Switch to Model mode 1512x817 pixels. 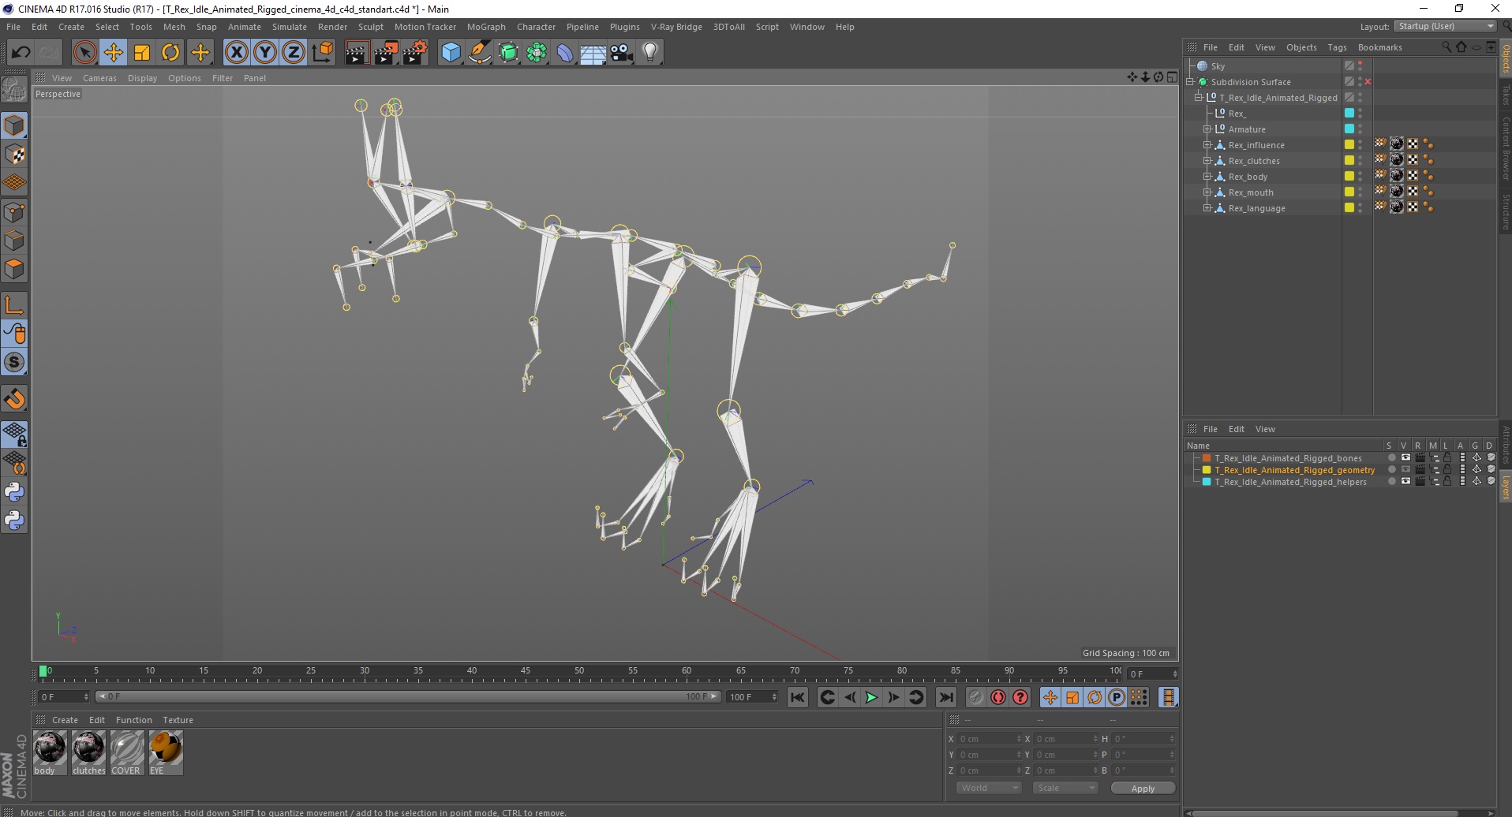14,126
